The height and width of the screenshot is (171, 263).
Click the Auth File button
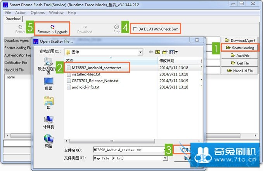click(x=239, y=55)
